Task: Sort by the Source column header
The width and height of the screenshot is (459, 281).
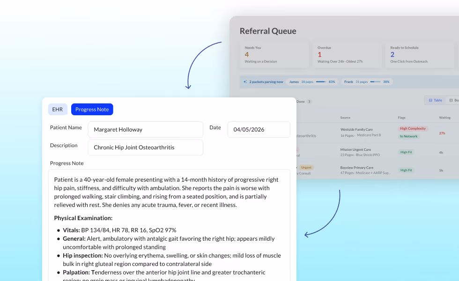Action: [345, 118]
